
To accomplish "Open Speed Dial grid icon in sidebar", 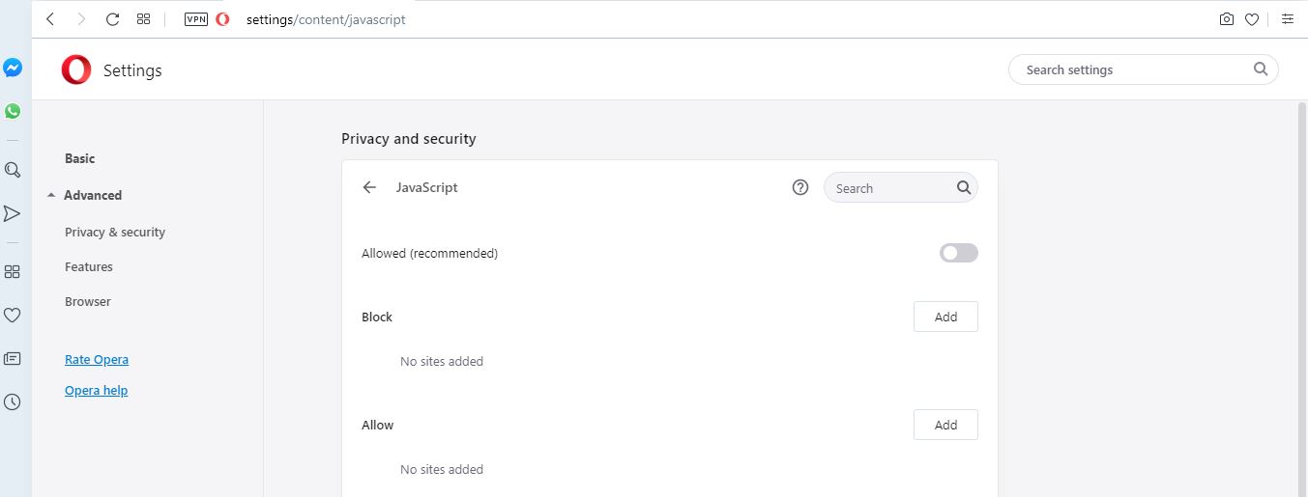I will (x=13, y=272).
